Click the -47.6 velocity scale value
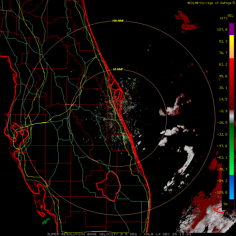This screenshot has height=236, width=236. [x=222, y=146]
